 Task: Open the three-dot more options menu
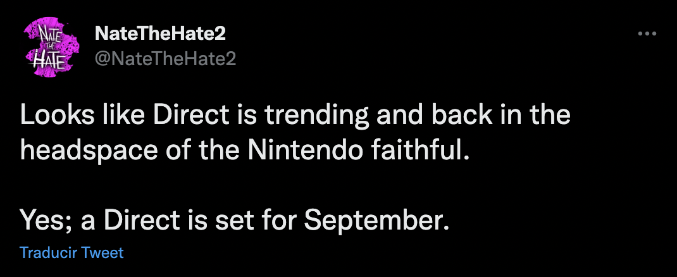(647, 34)
